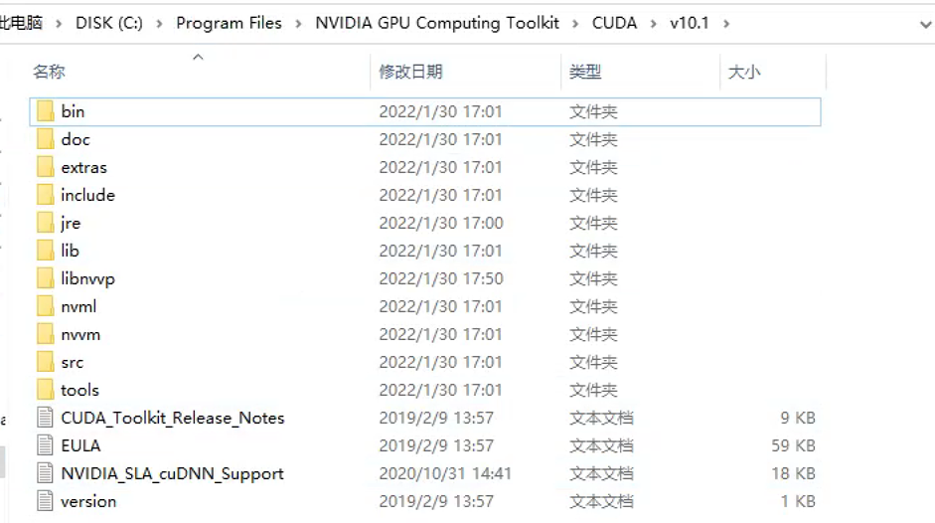
Task: Select the tools folder icon
Action: click(x=46, y=390)
